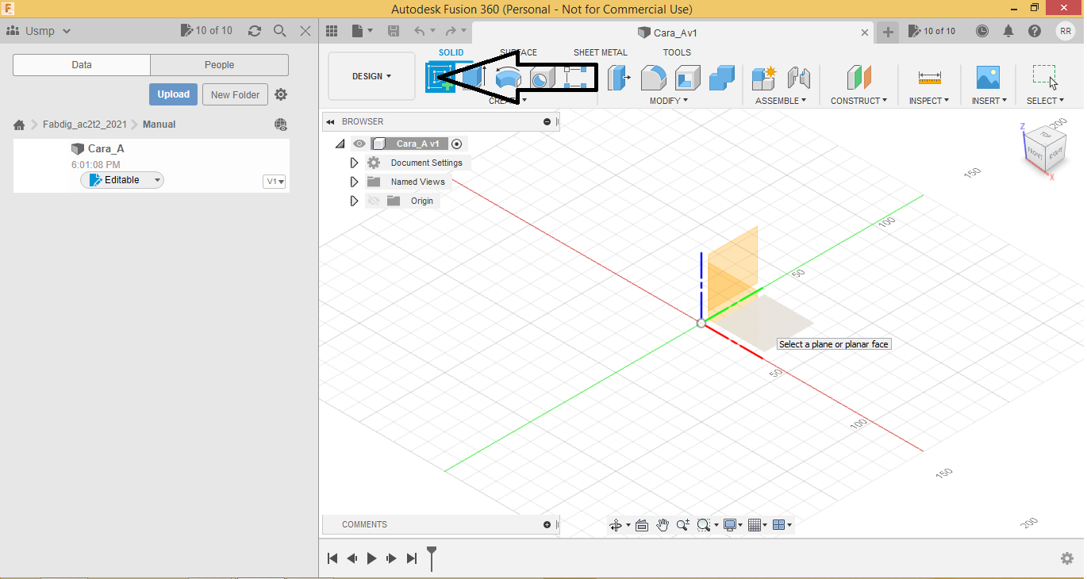The image size is (1087, 579).
Task: Show the Origin folder via its eye
Action: coord(374,201)
